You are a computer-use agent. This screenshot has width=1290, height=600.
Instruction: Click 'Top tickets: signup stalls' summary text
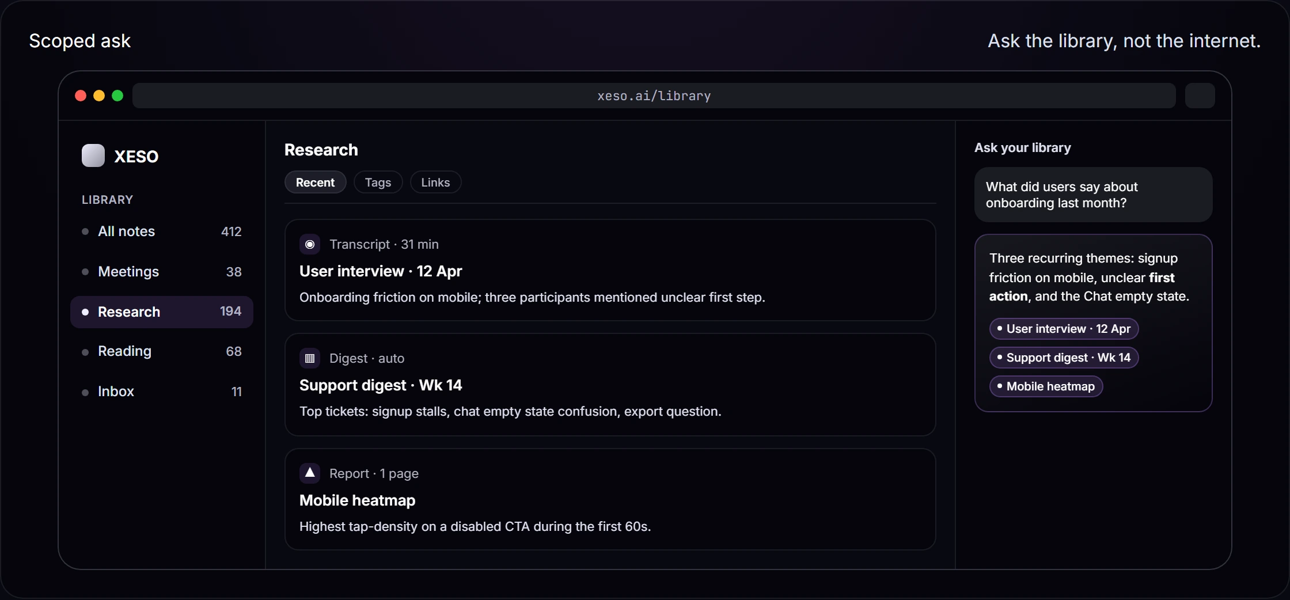(510, 411)
